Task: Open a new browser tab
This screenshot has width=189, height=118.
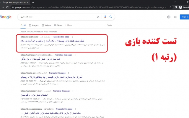Action: pos(33,2)
